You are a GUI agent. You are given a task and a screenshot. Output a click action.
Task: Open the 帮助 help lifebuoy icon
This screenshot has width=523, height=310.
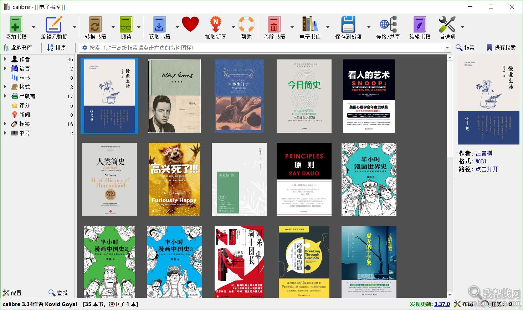246,24
